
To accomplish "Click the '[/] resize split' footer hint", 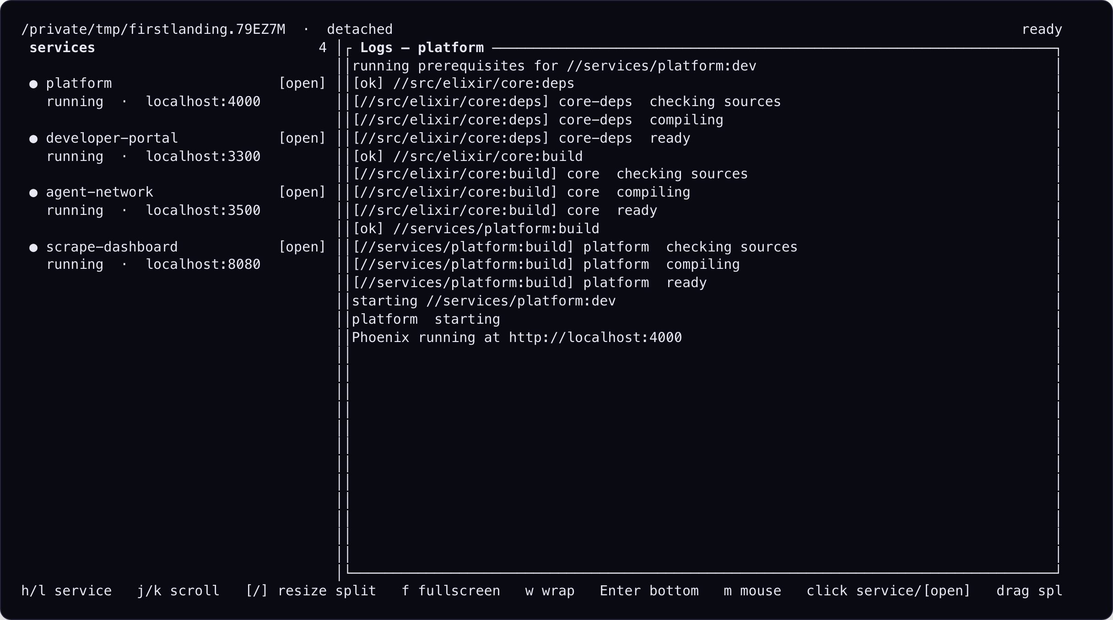I will (x=311, y=591).
